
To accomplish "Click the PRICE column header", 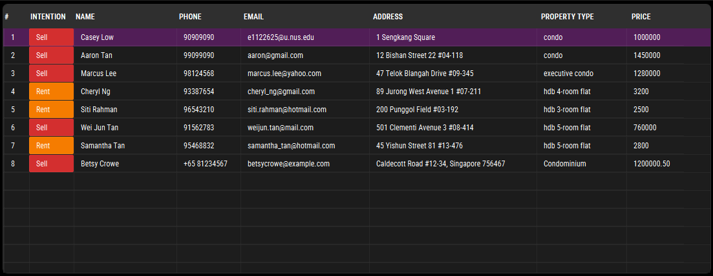I will (x=641, y=17).
